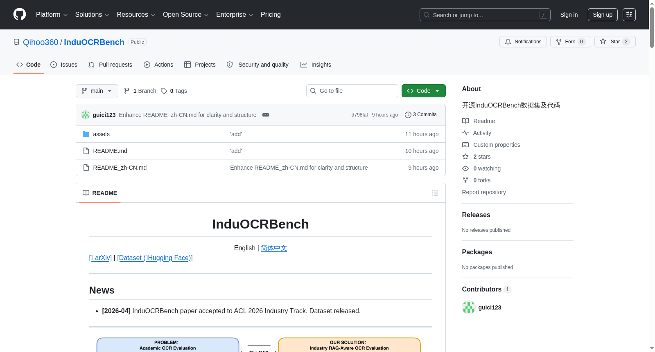Select the README tab header
This screenshot has height=352, width=655.
(100, 193)
